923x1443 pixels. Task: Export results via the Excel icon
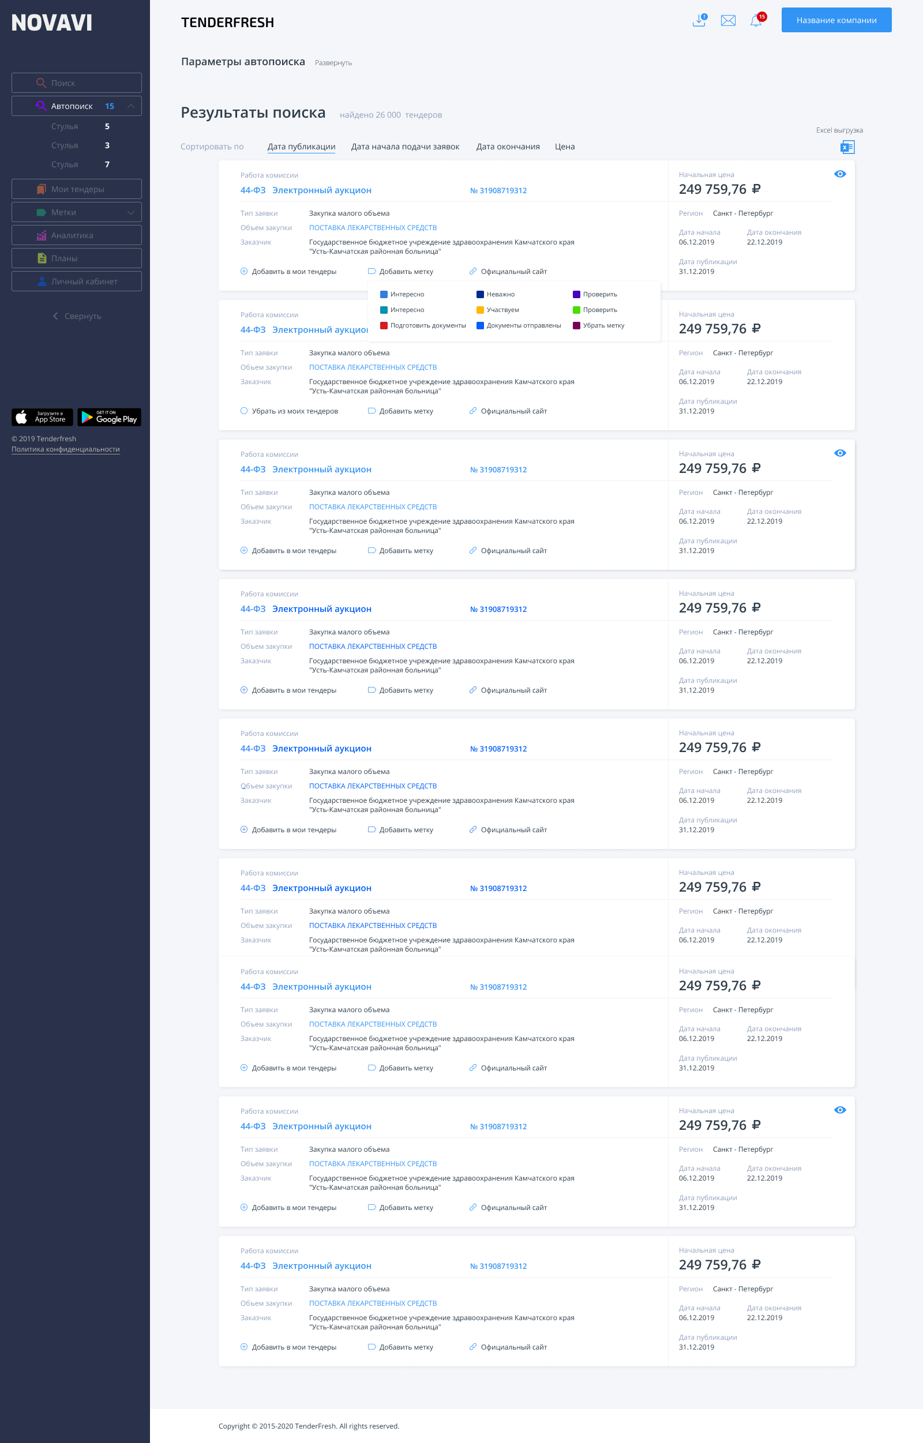coord(847,147)
